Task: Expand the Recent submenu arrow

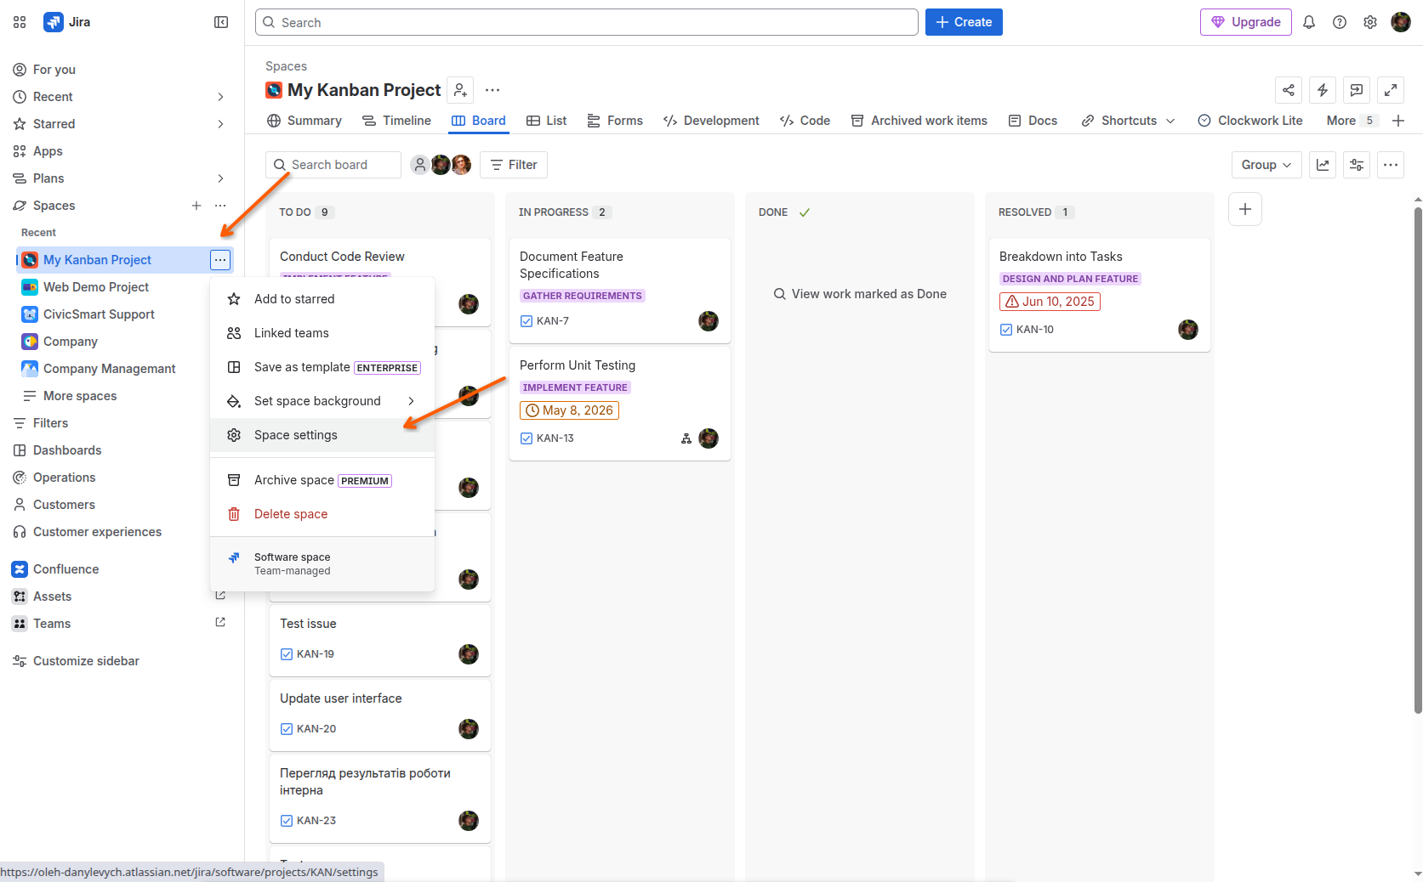Action: coord(220,97)
